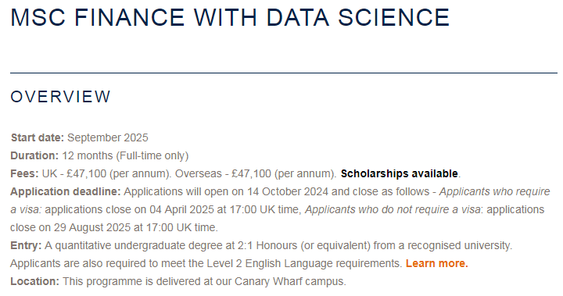Select the Overview section heading
The image size is (563, 296).
point(60,97)
